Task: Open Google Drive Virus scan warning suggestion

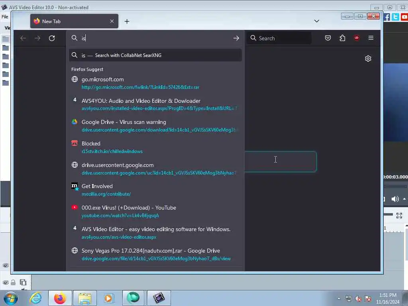Action: [155, 126]
